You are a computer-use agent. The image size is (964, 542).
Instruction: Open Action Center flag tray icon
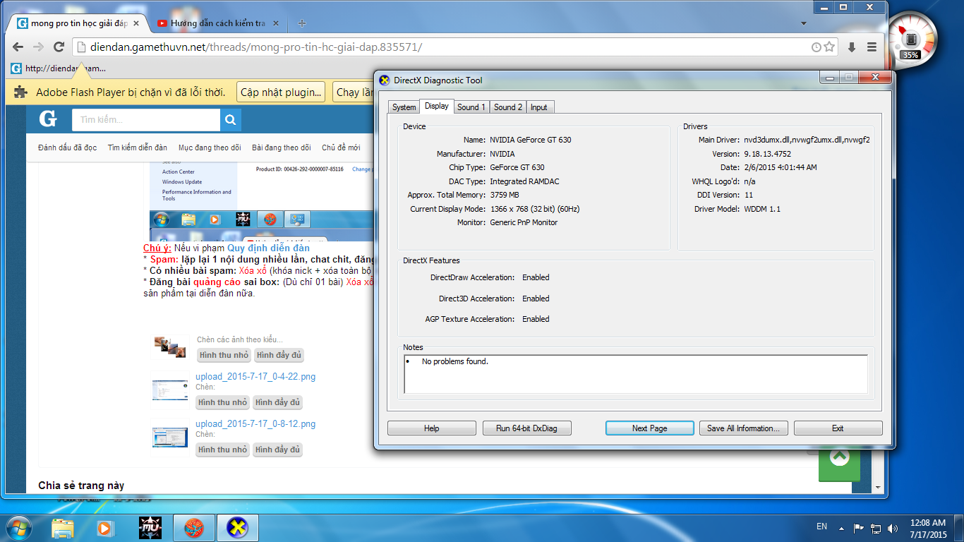pyautogui.click(x=859, y=528)
